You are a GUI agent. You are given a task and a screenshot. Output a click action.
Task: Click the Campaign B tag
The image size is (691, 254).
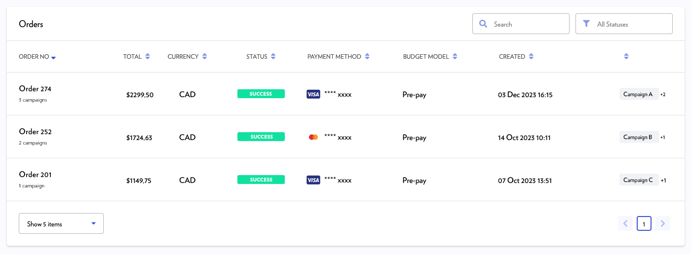[x=638, y=137]
